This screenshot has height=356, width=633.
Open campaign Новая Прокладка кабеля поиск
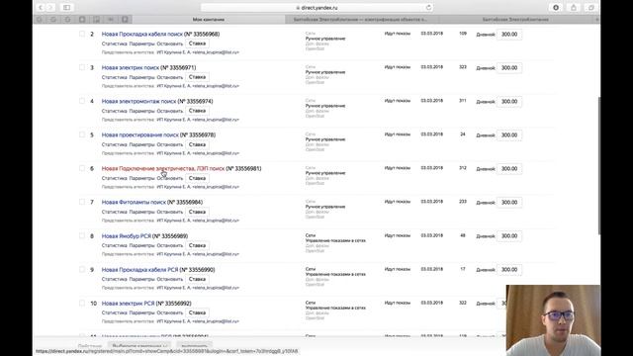(x=142, y=35)
